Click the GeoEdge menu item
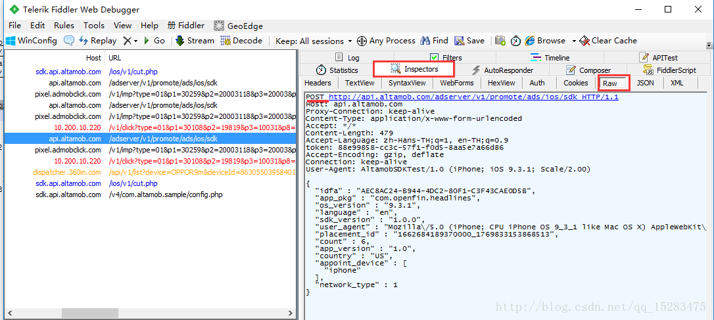 click(238, 26)
